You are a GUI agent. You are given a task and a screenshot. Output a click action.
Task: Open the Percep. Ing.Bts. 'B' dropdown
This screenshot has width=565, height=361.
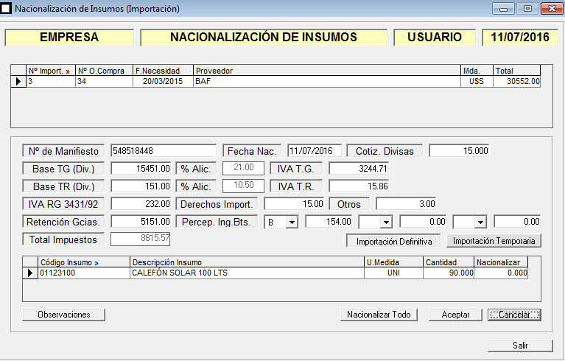[x=291, y=222]
